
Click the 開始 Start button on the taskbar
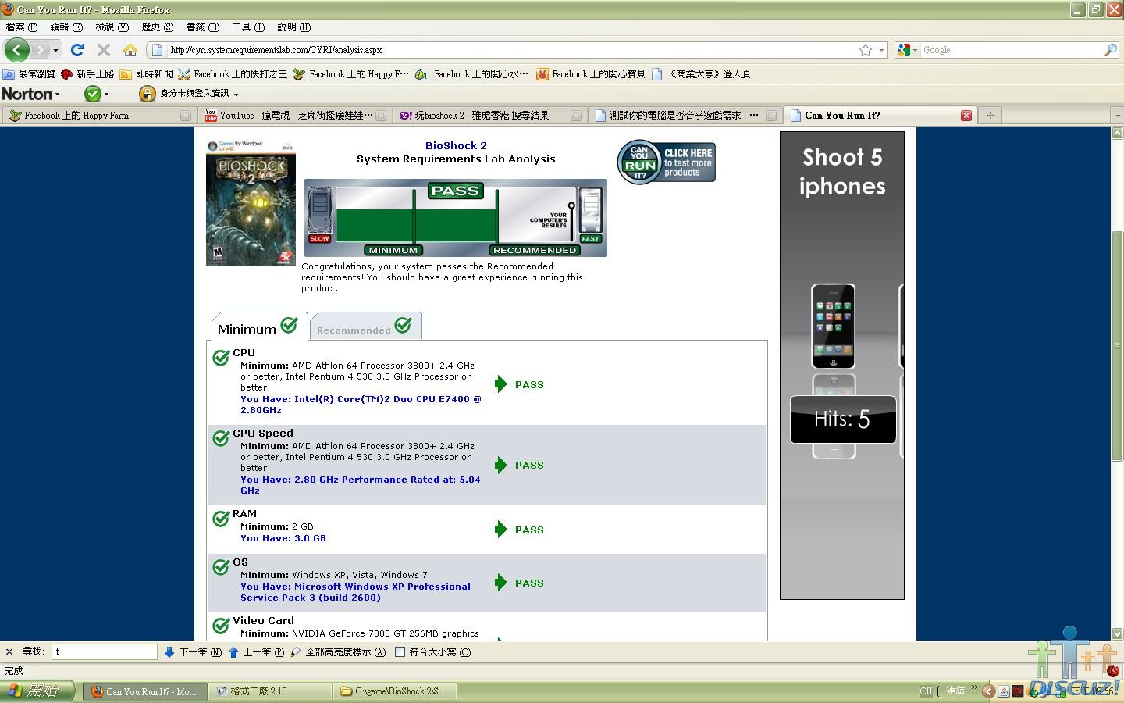(x=37, y=691)
